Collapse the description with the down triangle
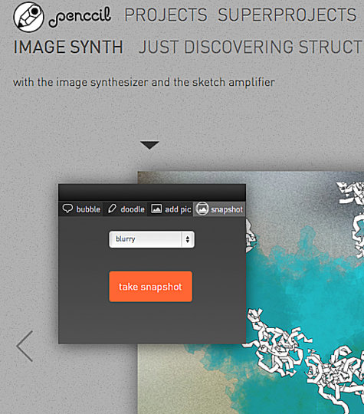364x414 pixels. tap(149, 145)
